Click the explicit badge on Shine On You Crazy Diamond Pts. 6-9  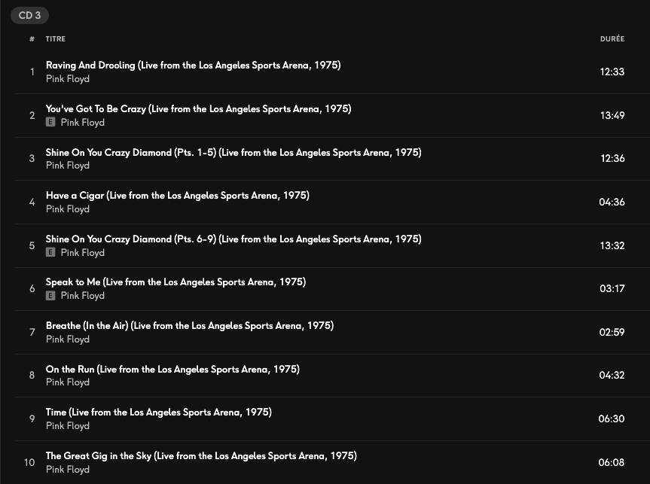coord(50,252)
